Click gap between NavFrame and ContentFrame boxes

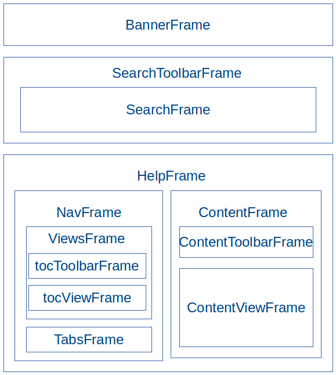[x=167, y=275]
